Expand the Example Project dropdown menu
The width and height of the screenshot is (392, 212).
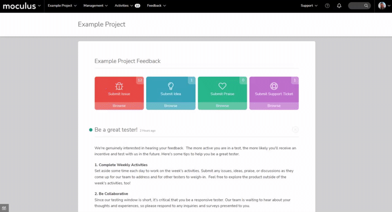coord(62,5)
